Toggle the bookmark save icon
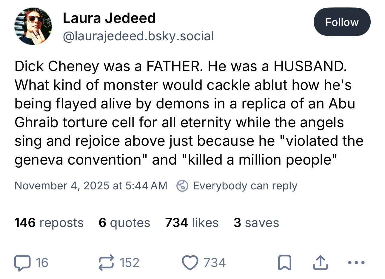This screenshot has height=279, width=385. click(284, 263)
